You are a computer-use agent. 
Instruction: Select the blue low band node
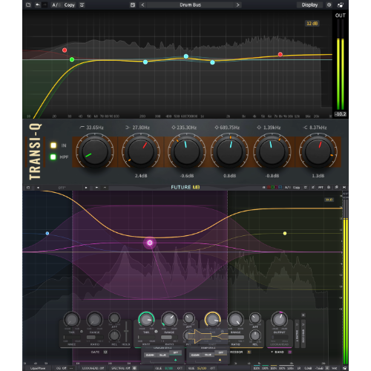click(x=47, y=233)
